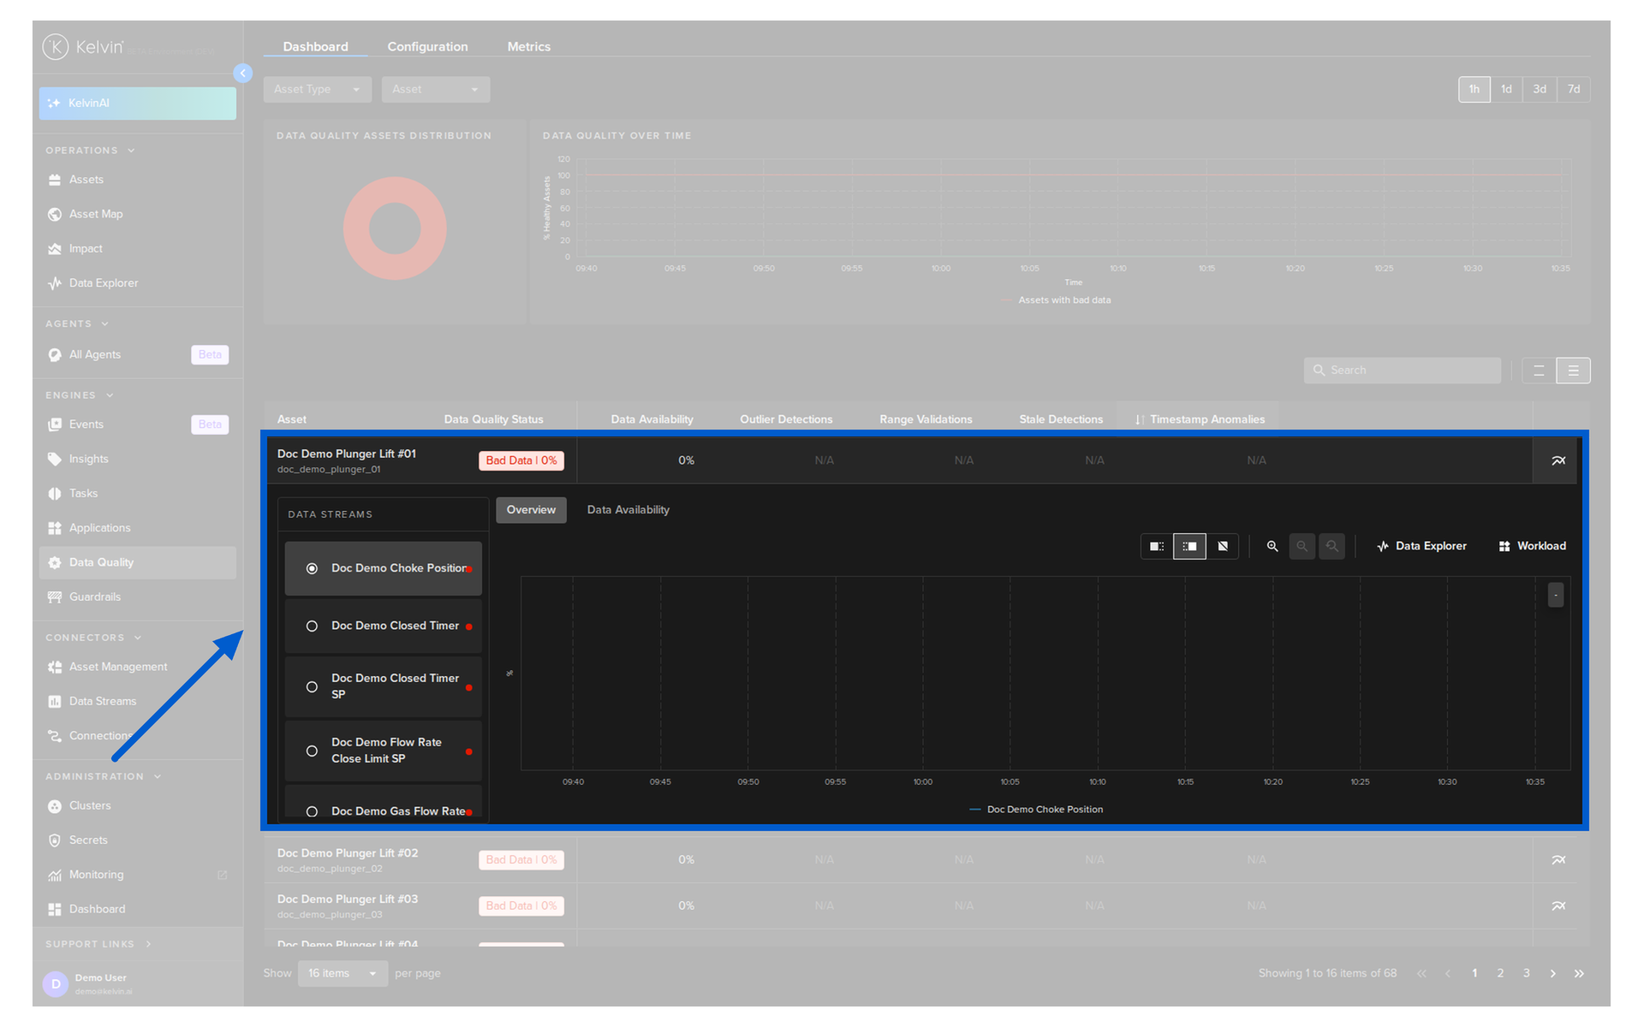Image resolution: width=1644 pixels, height=1027 pixels.
Task: Click the first chart layout icon
Action: [1157, 546]
